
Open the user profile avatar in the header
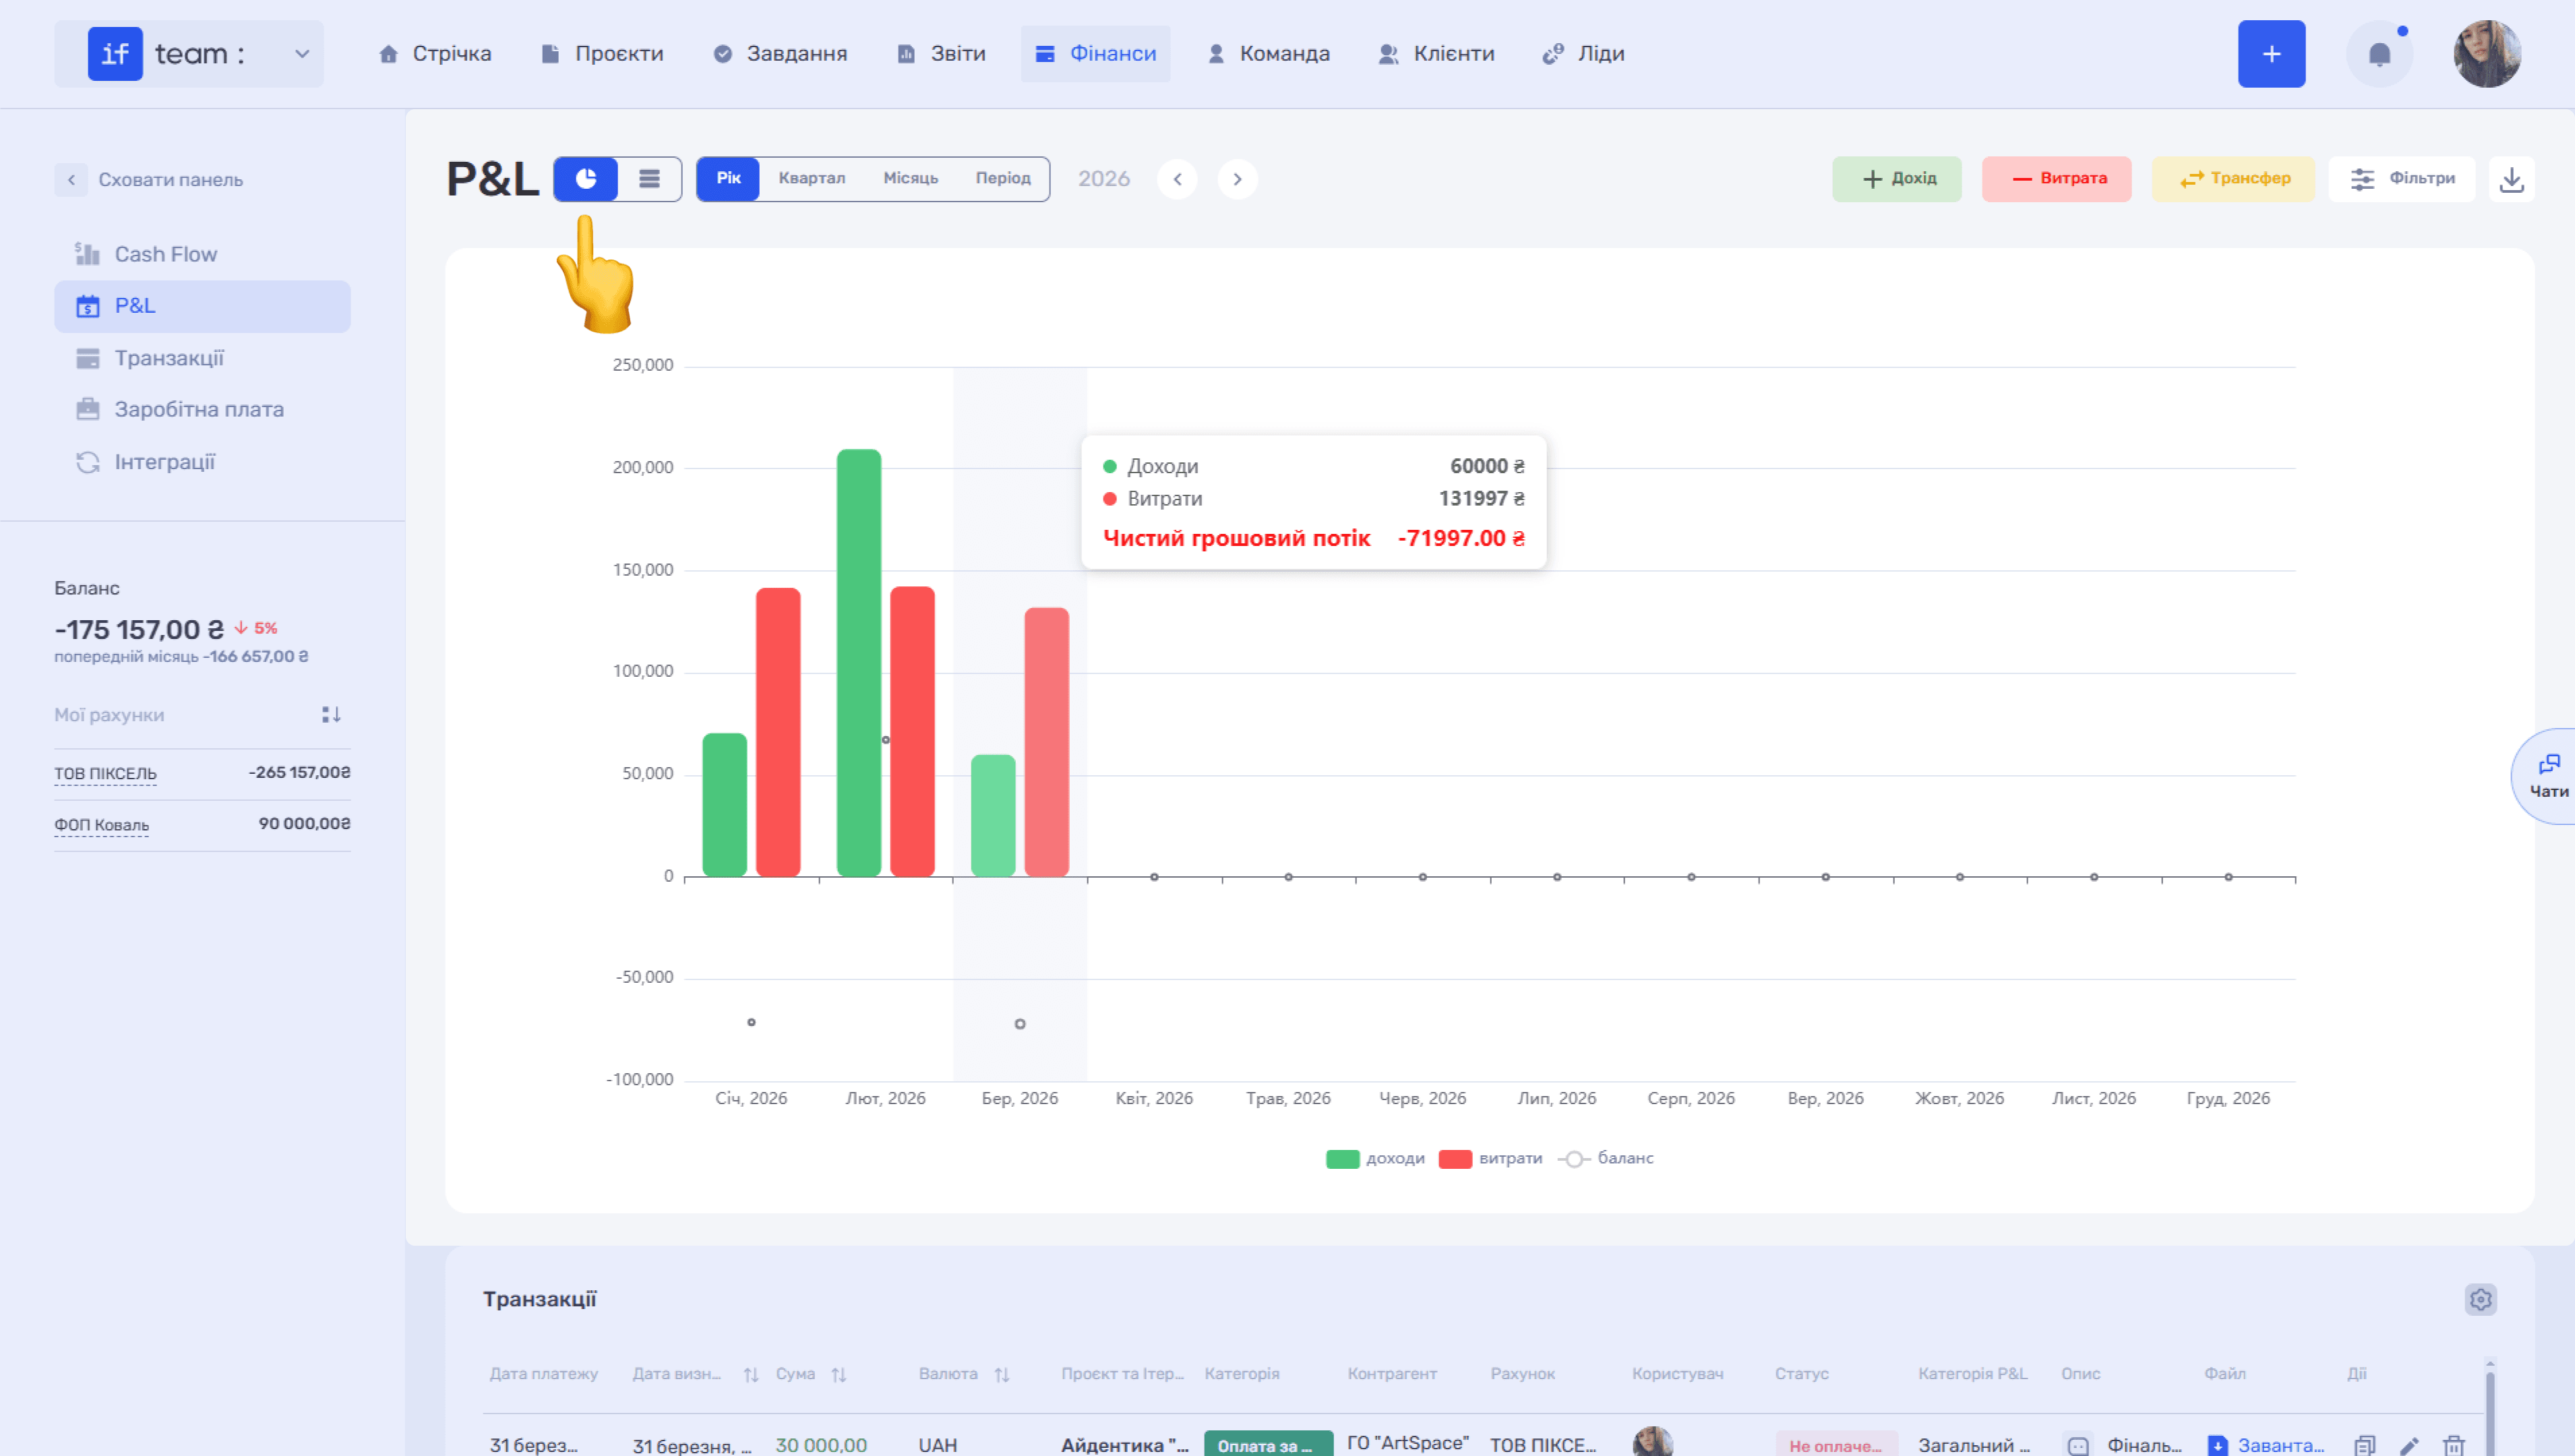(2487, 54)
